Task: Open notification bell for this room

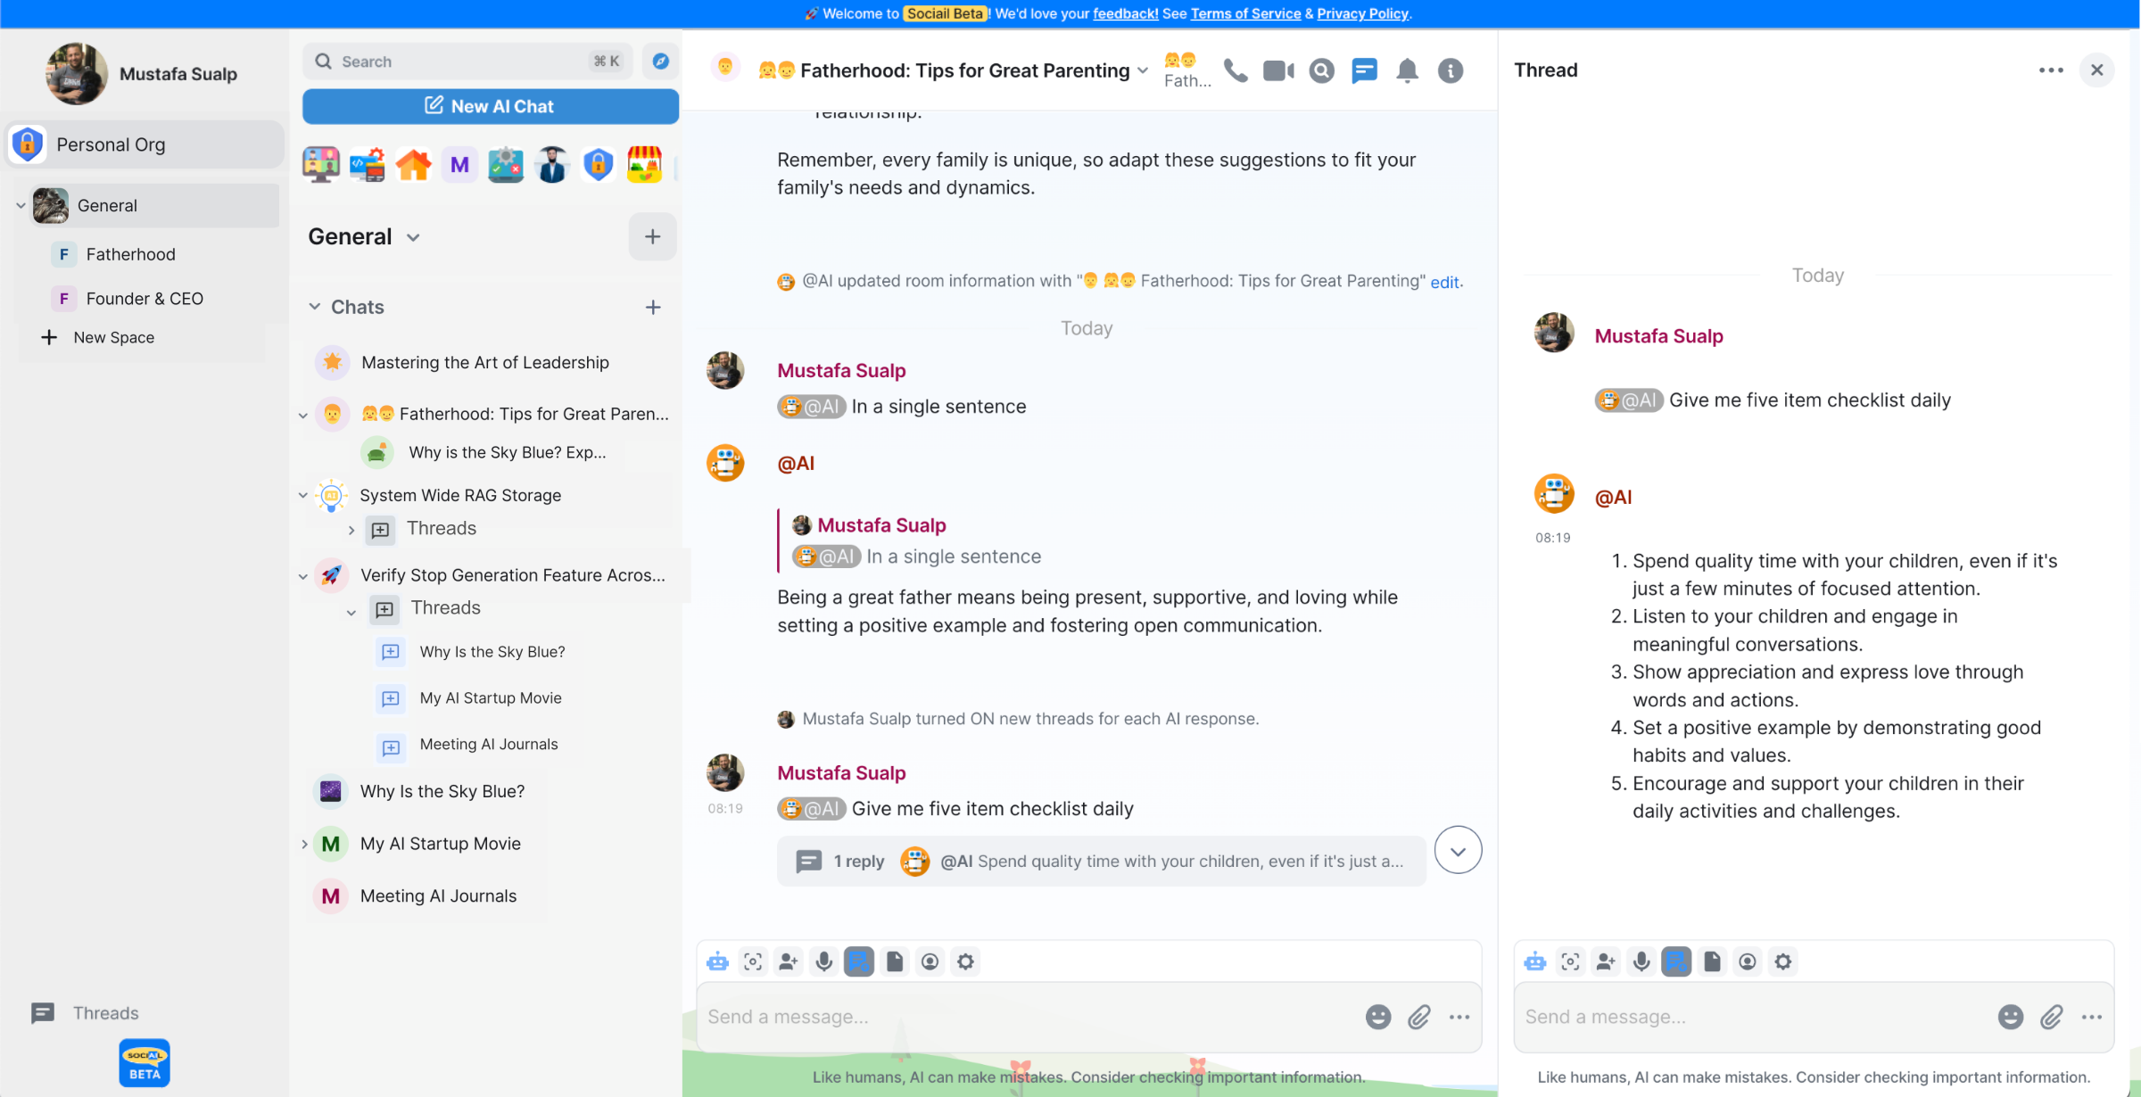Action: 1407,70
